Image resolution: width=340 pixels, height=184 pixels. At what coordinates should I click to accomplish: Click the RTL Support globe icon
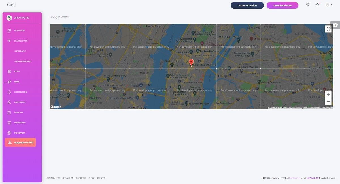tap(9, 133)
